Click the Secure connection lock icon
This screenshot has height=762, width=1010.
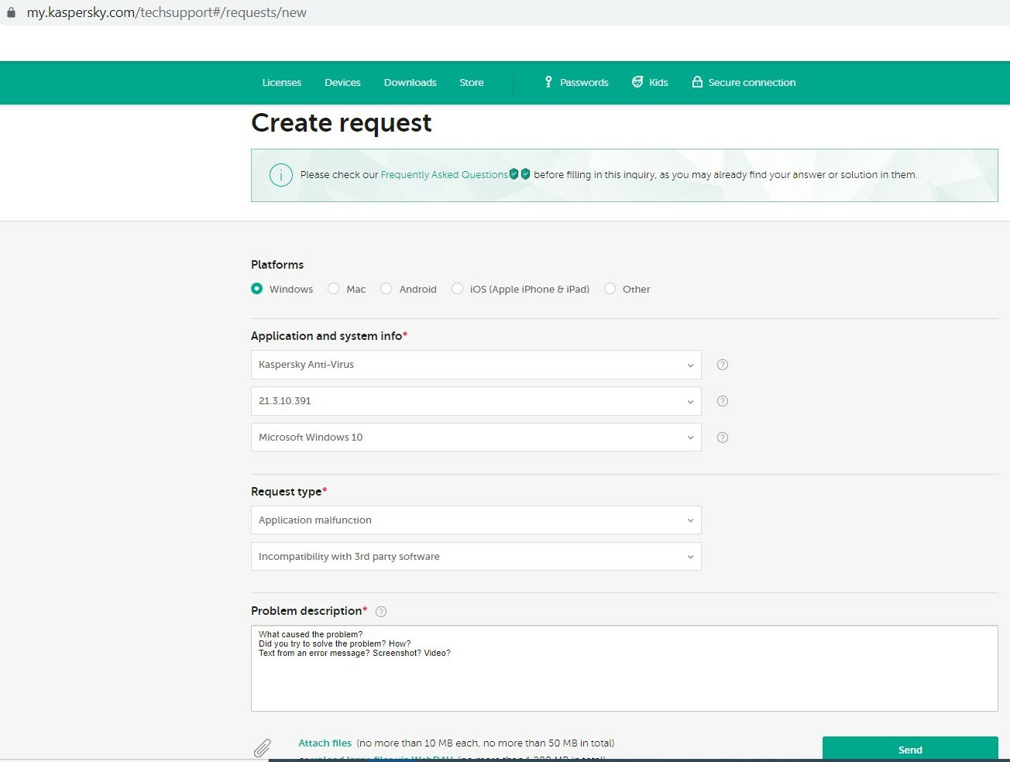(x=697, y=82)
